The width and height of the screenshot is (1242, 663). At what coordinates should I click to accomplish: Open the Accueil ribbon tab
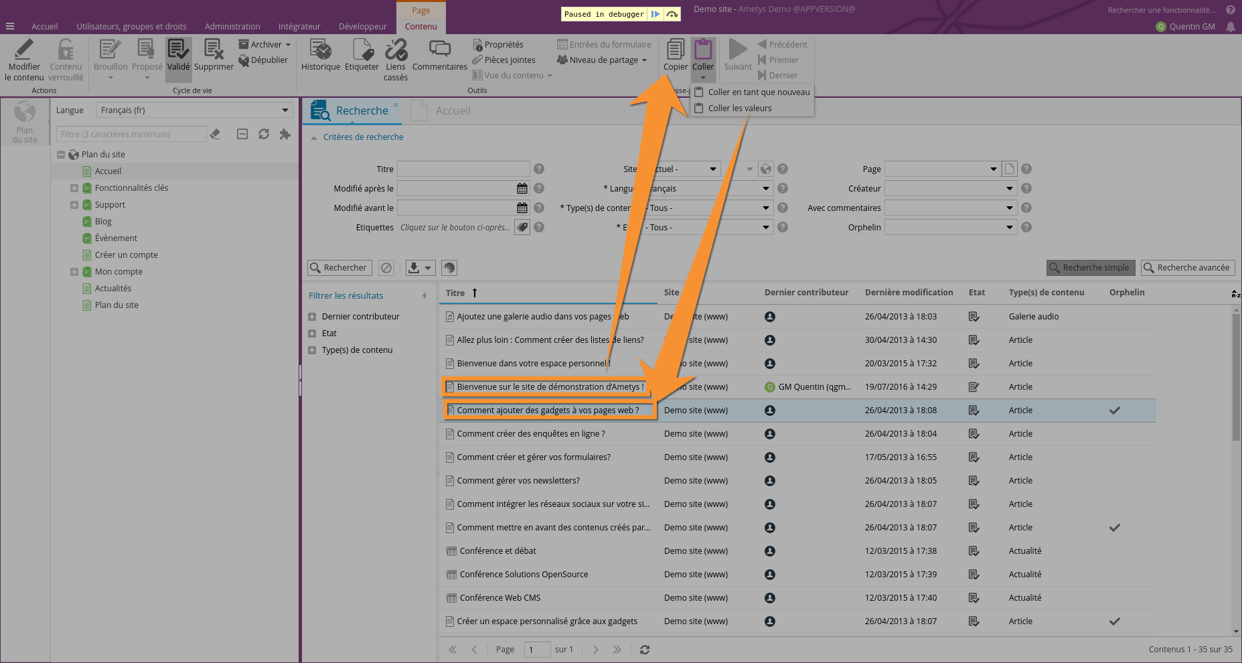click(x=45, y=27)
